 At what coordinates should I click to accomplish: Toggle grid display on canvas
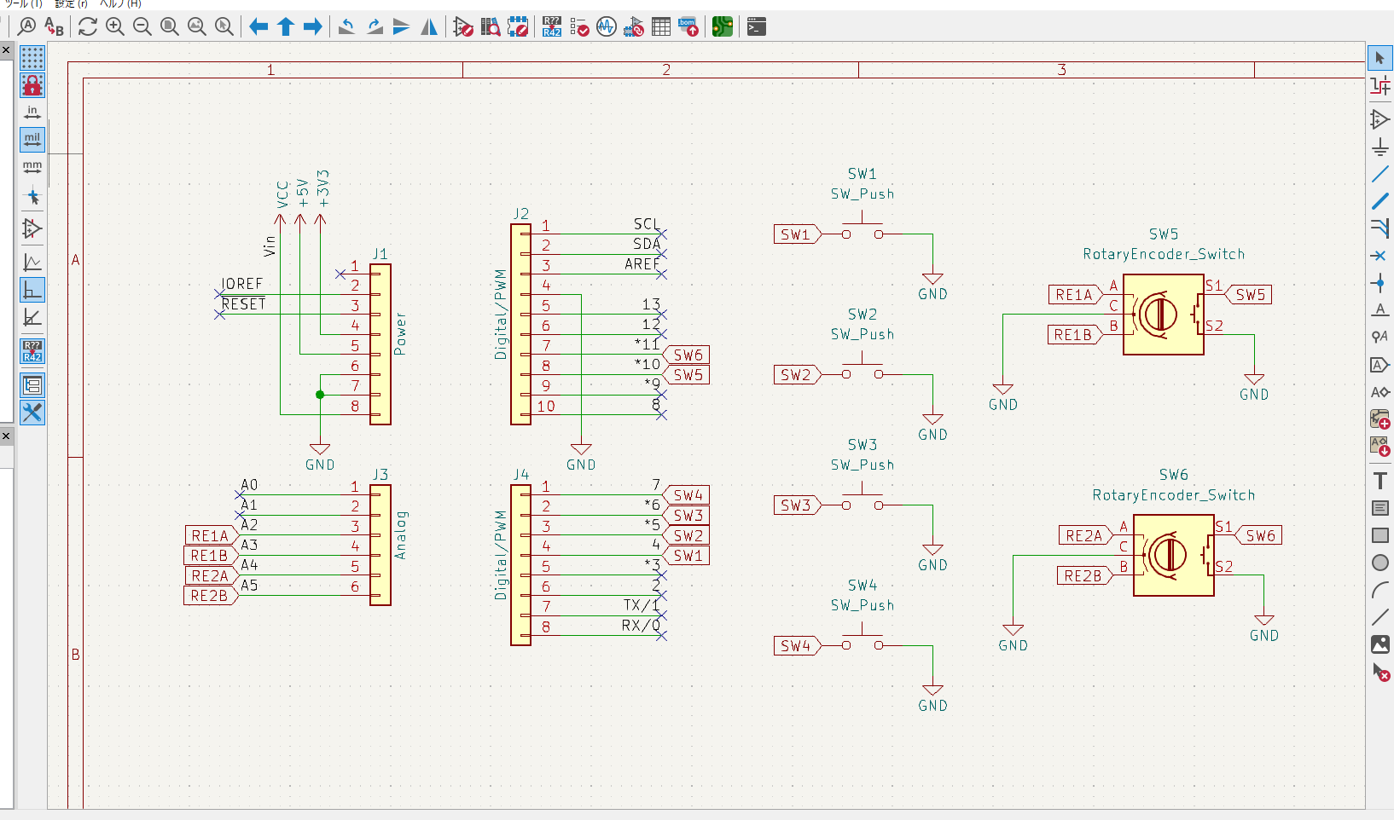pyautogui.click(x=32, y=58)
